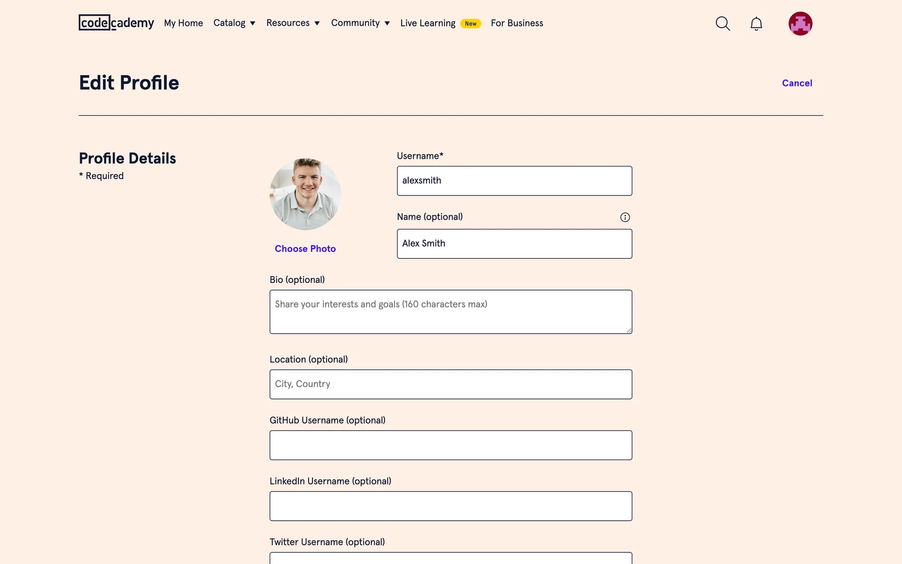
Task: Click the profile photo thumbnail
Action: point(305,194)
